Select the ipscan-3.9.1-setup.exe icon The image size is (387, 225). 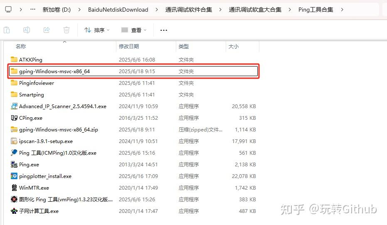(x=14, y=141)
